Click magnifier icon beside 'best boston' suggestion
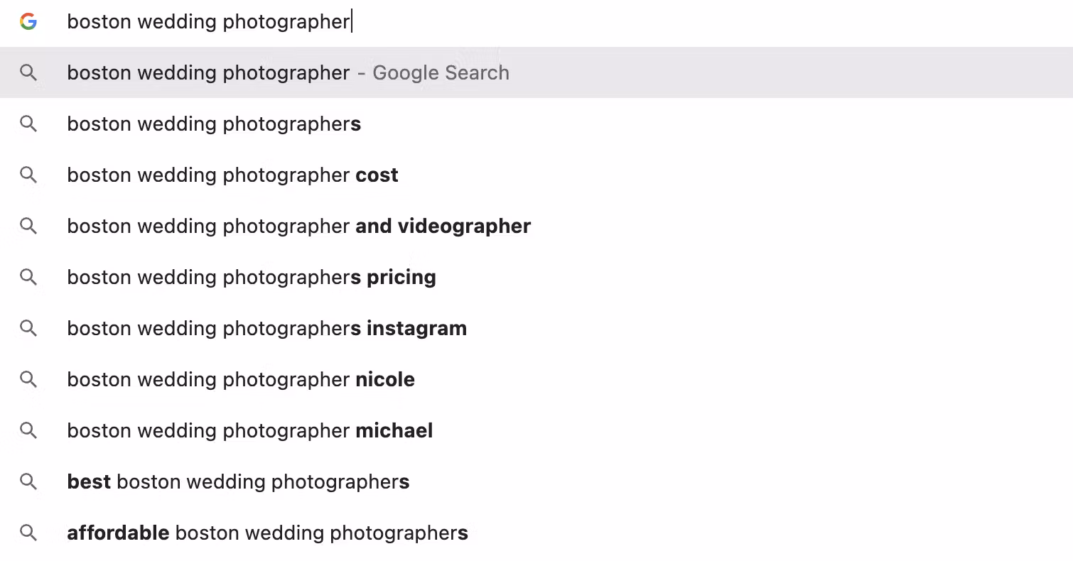The image size is (1073, 561). (x=28, y=481)
